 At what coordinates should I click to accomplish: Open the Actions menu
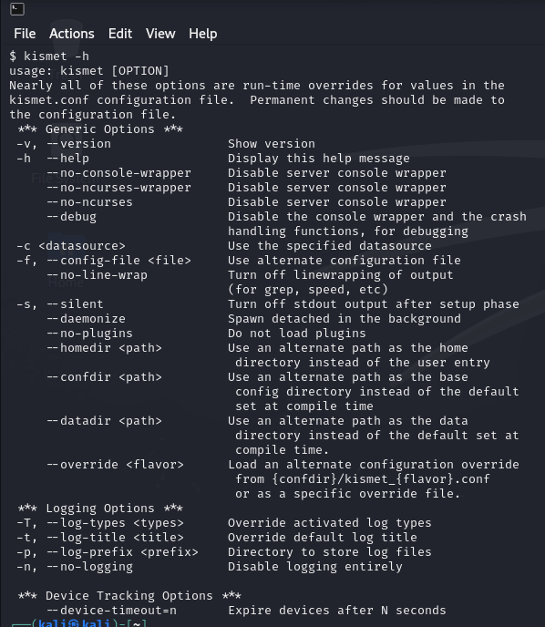(72, 34)
